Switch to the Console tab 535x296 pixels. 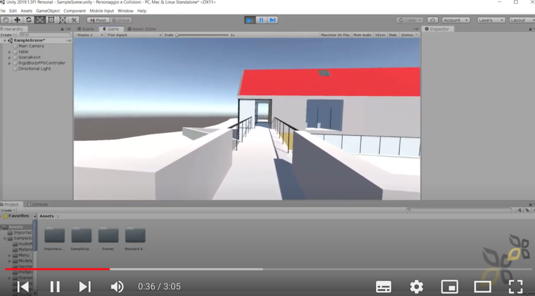(37, 204)
